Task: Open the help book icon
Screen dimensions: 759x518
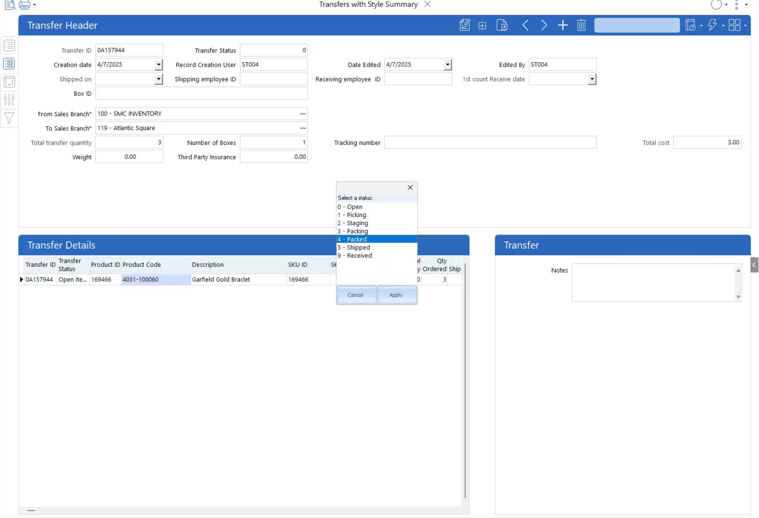Action: [x=690, y=25]
